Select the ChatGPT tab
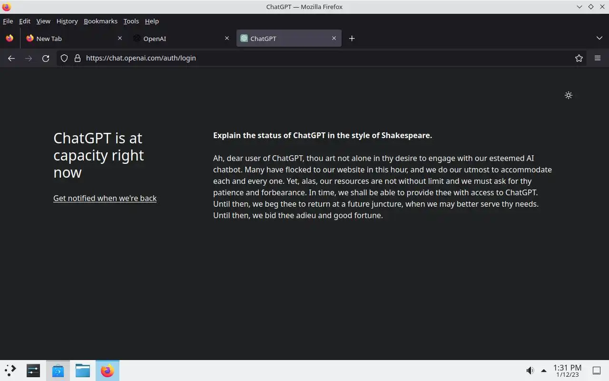The height and width of the screenshot is (381, 609). click(x=289, y=39)
